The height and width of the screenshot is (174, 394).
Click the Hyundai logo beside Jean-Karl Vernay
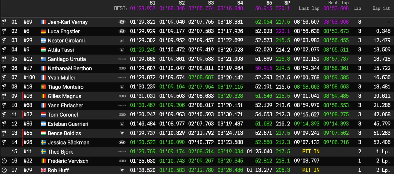point(122,22)
